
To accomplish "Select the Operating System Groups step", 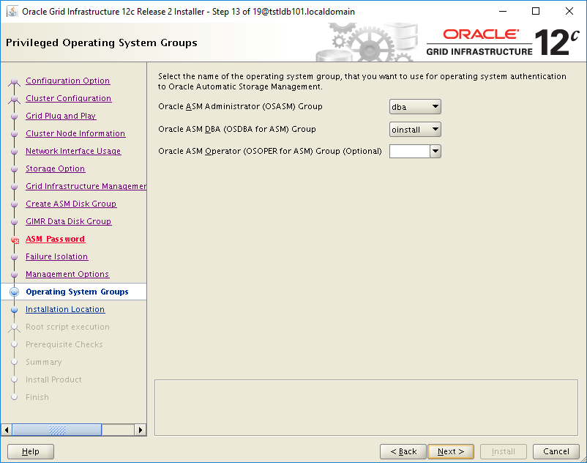I will point(77,292).
